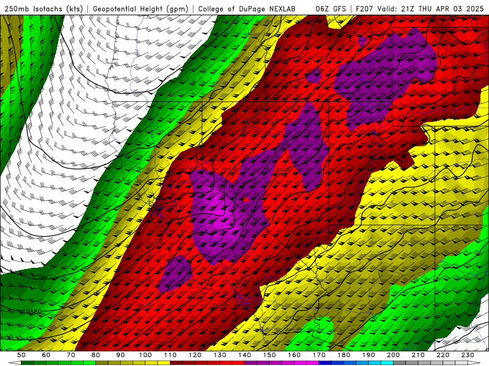Click the "College of DuPage NEXLAB" label

tap(247, 9)
